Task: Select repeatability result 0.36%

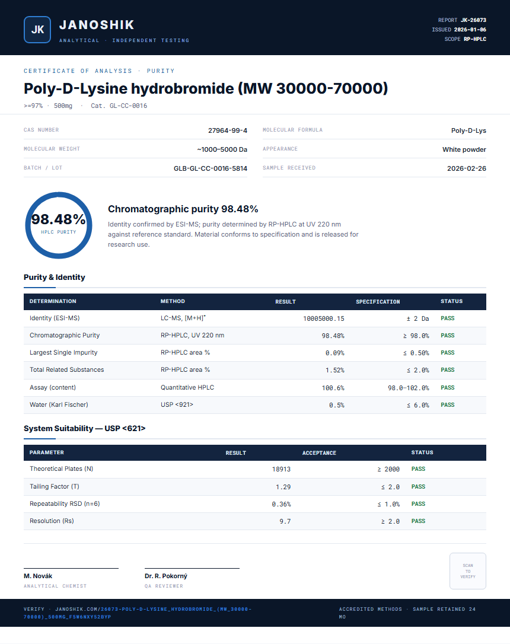Action: click(x=281, y=505)
